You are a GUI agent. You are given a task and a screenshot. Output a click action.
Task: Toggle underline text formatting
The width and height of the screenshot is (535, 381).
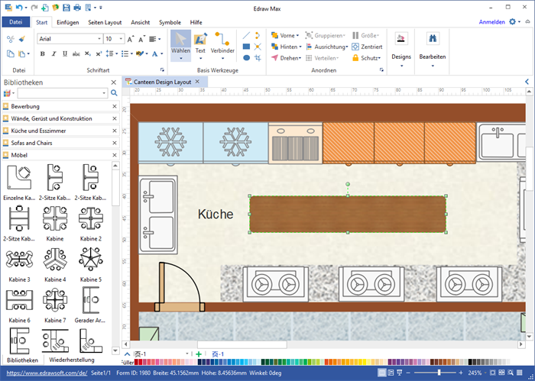click(65, 54)
